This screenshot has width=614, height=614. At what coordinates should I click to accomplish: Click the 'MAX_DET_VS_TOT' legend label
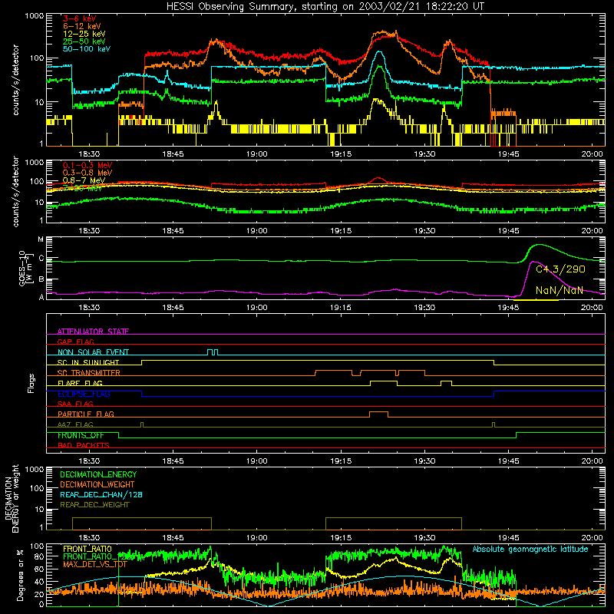[95, 564]
